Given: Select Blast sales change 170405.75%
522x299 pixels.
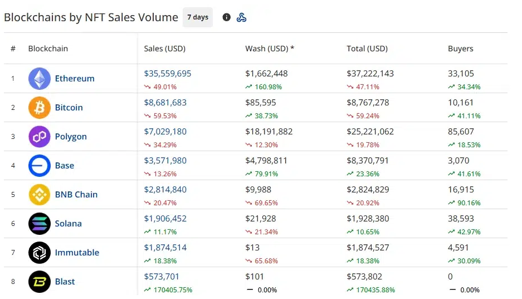Looking at the screenshot, I should [x=173, y=290].
